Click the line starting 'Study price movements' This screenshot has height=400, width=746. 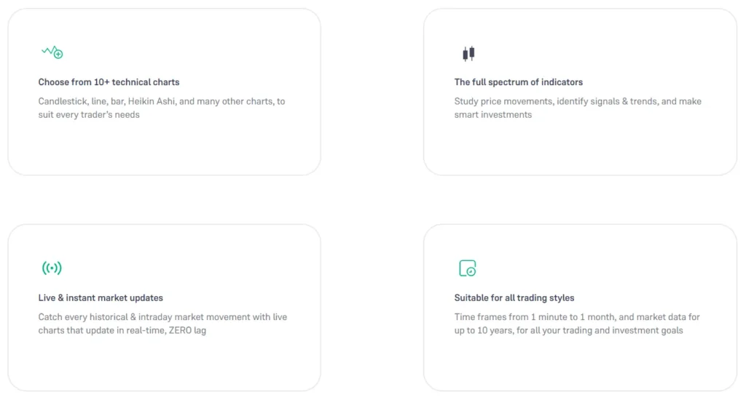click(578, 102)
